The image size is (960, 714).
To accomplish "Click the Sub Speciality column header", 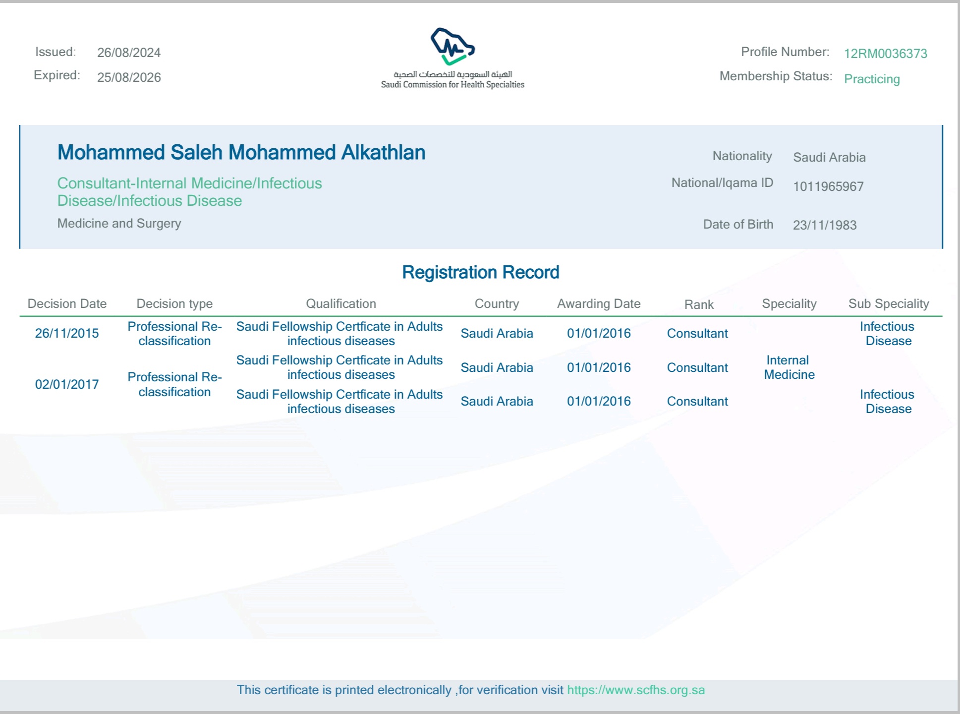I will pyautogui.click(x=888, y=303).
